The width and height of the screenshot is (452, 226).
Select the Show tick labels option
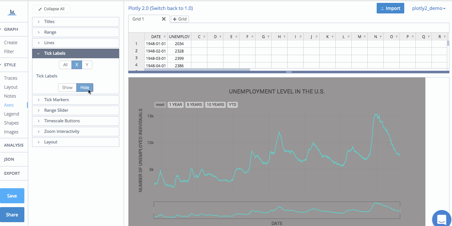[67, 87]
